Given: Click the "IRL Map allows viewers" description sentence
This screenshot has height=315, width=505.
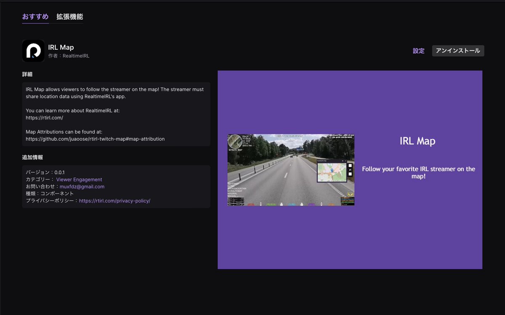Looking at the screenshot, I should (x=115, y=93).
